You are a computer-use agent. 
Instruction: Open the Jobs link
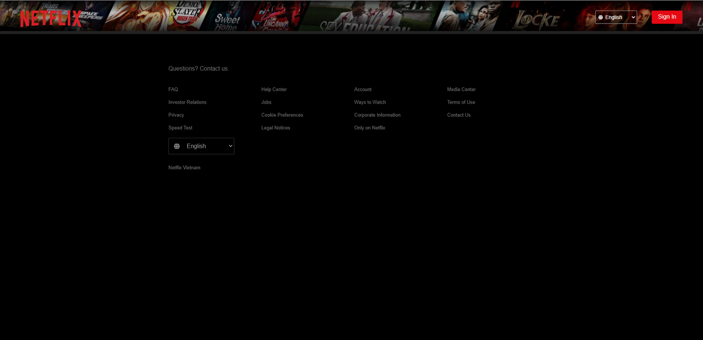[x=266, y=102]
